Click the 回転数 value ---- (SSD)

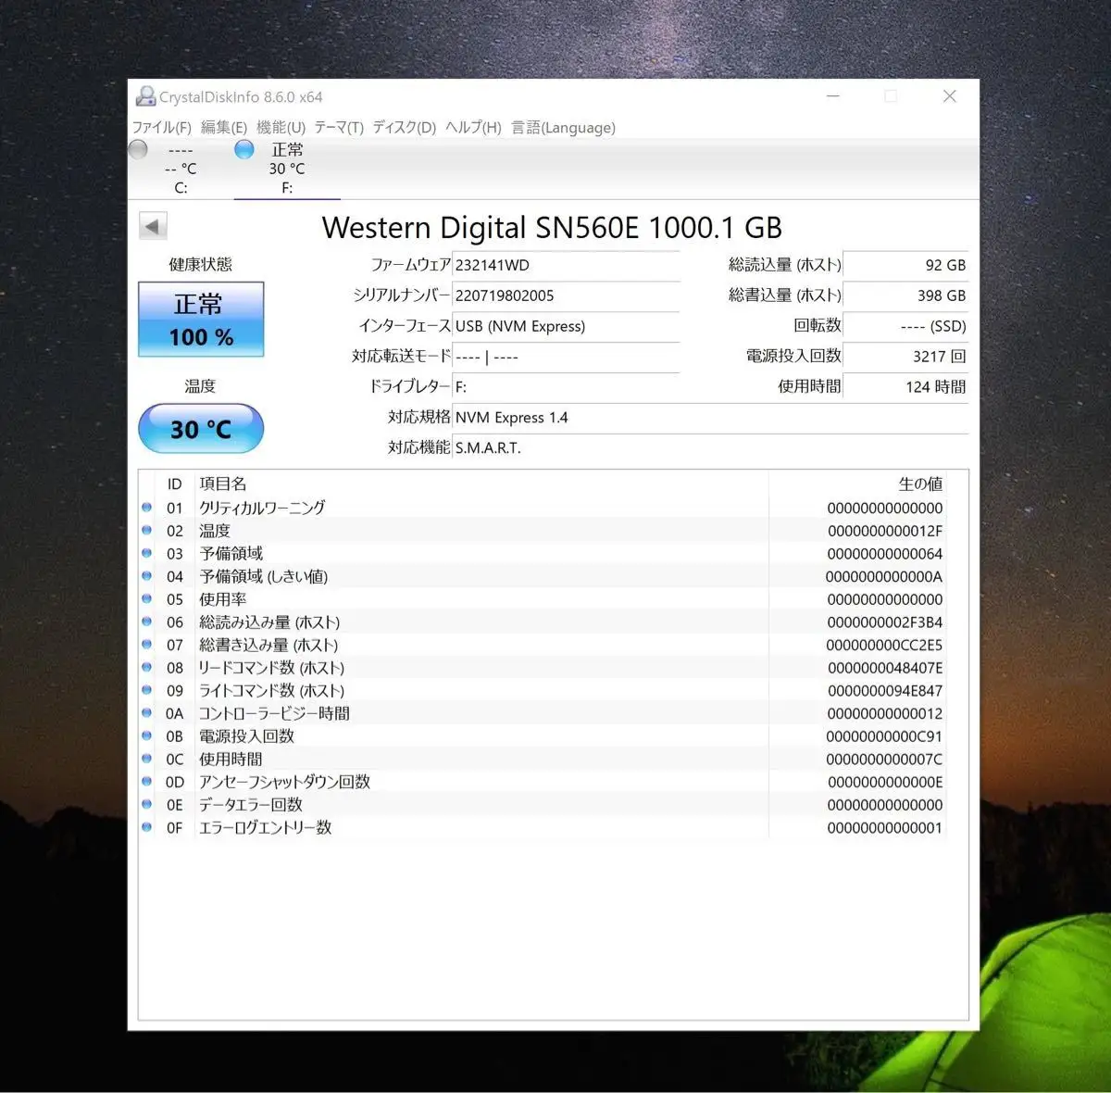click(906, 326)
